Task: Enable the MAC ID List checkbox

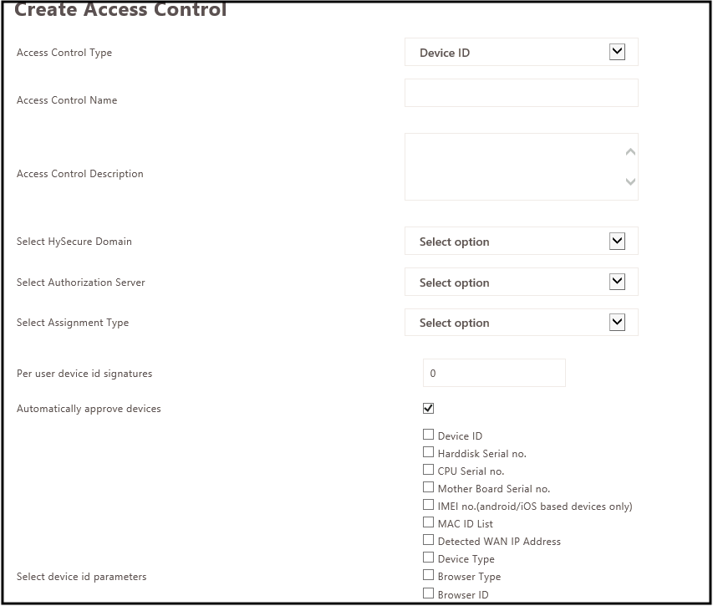Action: point(428,522)
